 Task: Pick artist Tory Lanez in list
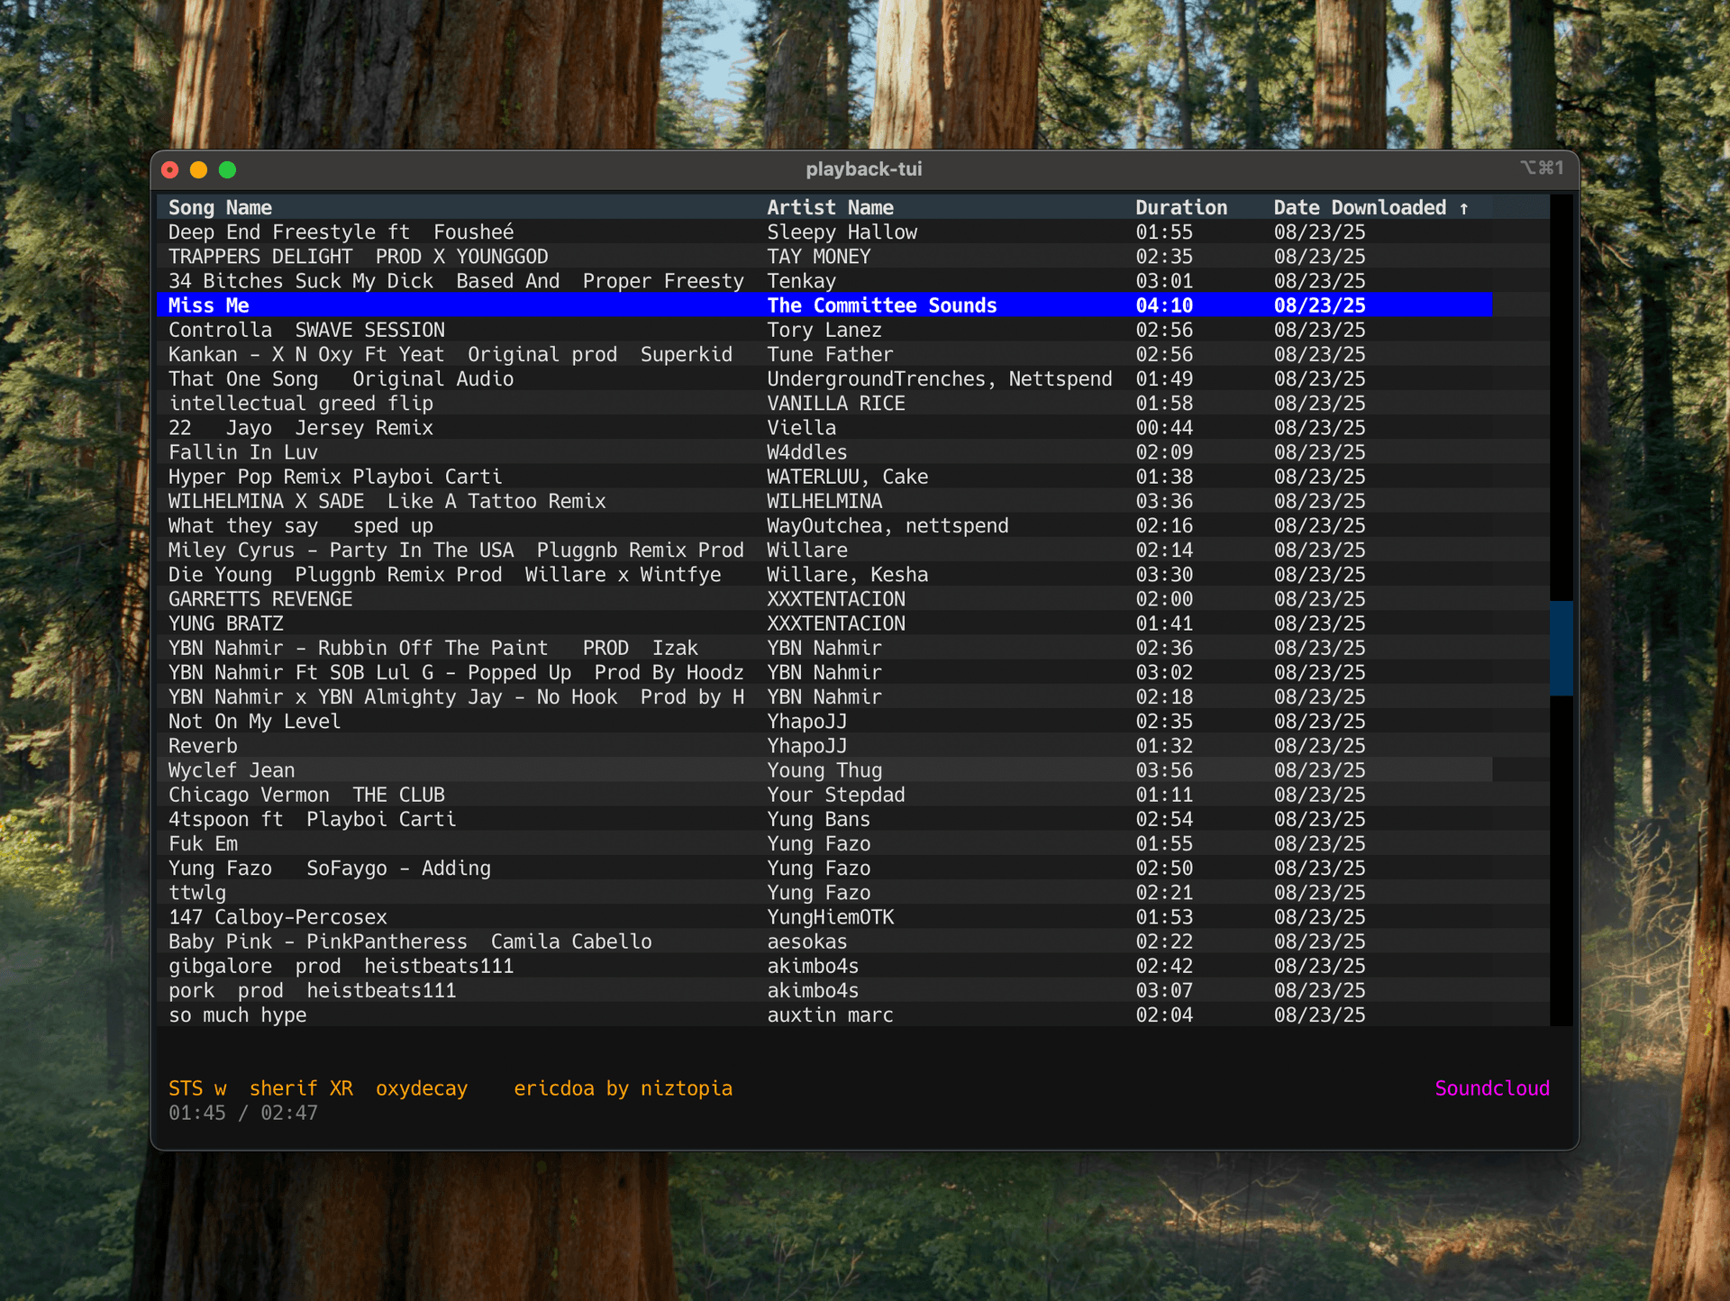click(824, 330)
